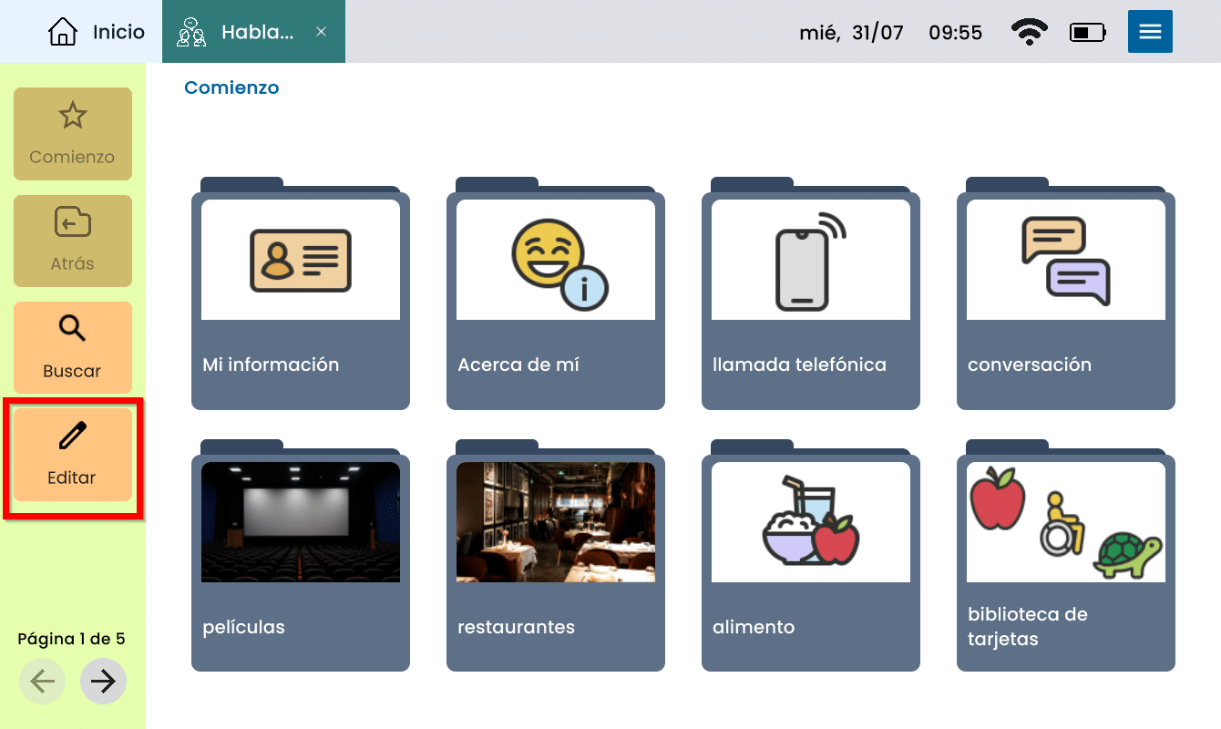Select the Comienzo star button
1221x729 pixels.
(72, 134)
